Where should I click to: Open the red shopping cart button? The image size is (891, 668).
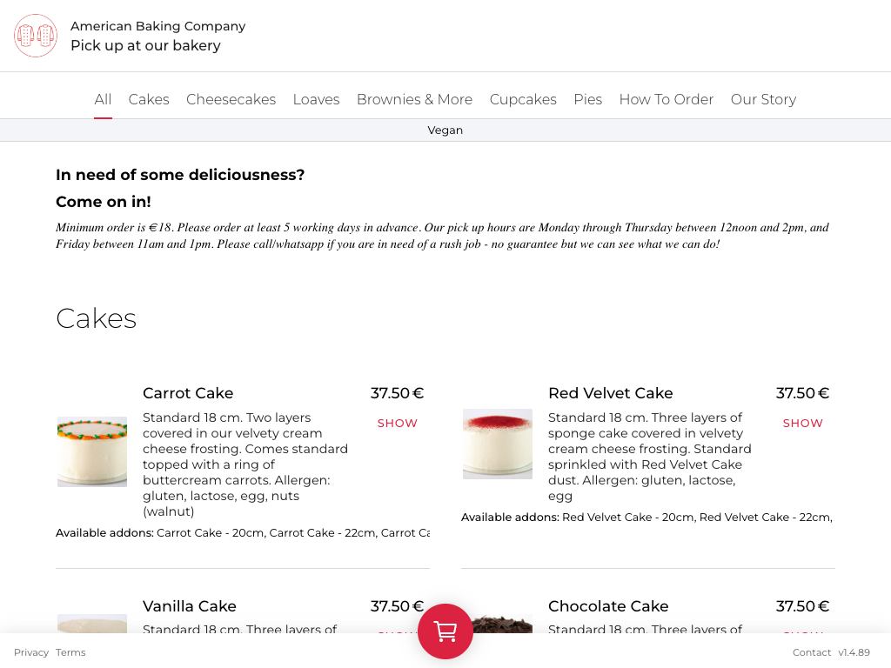pyautogui.click(x=445, y=631)
